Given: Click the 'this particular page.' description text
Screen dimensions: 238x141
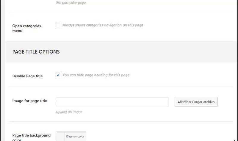Looking at the screenshot, I should pyautogui.click(x=71, y=3).
